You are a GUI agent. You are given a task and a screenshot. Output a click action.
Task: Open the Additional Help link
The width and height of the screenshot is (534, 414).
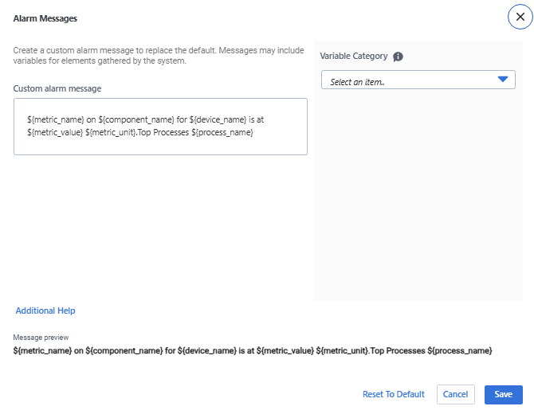pos(45,310)
